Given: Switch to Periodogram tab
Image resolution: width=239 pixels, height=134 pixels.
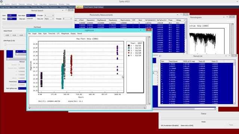Looking at the screenshot, I should (x=63, y=7).
